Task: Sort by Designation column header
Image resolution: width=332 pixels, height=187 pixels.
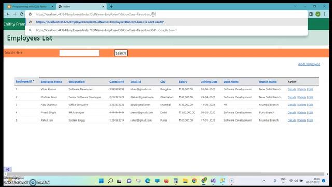Action: (x=76, y=82)
